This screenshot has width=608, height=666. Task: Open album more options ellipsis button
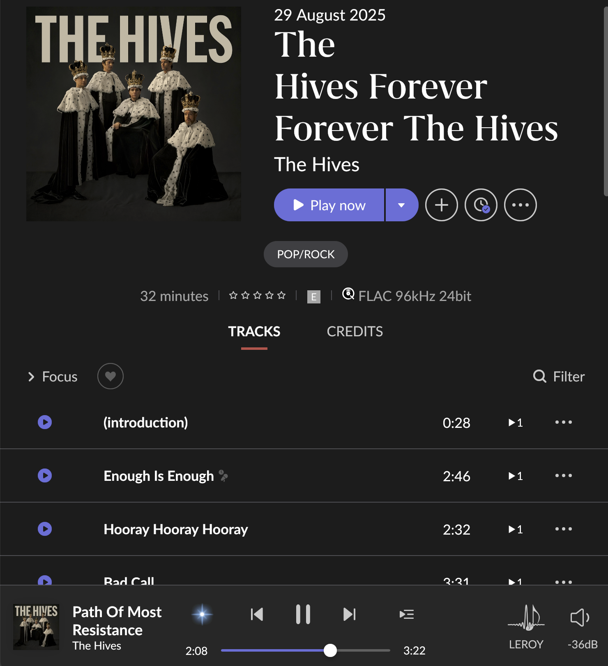coord(520,205)
